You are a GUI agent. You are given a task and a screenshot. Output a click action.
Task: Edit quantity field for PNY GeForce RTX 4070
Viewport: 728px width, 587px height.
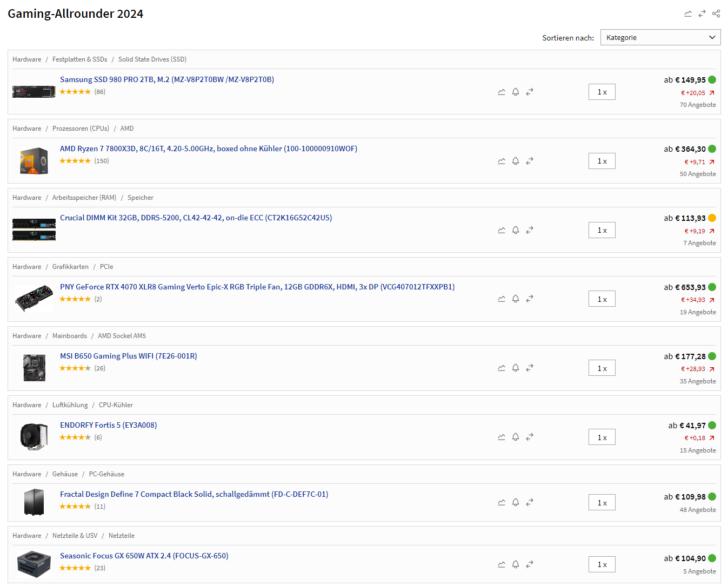[602, 299]
